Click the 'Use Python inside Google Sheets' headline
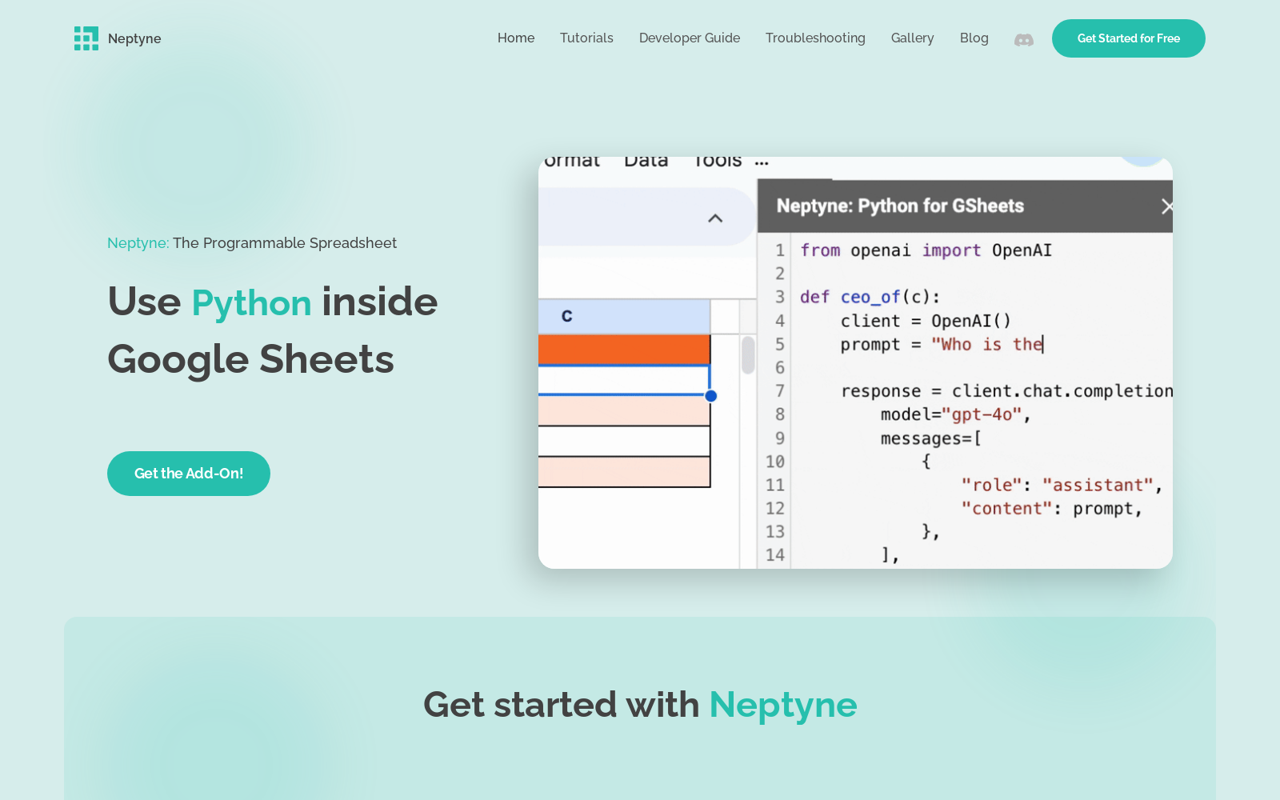 tap(273, 330)
